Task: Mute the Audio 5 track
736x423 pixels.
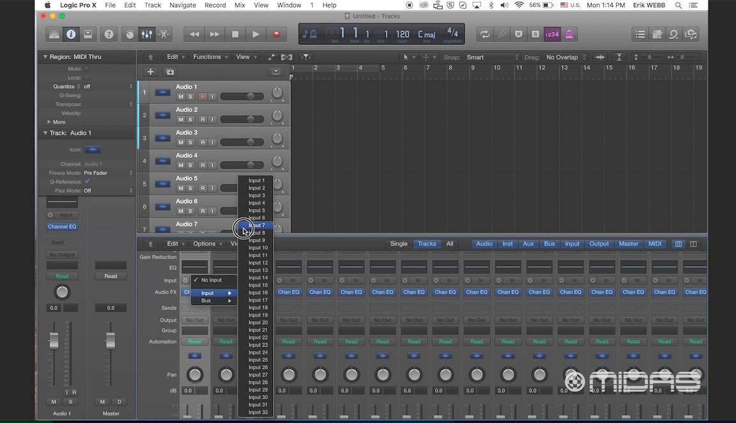Action: (180, 189)
